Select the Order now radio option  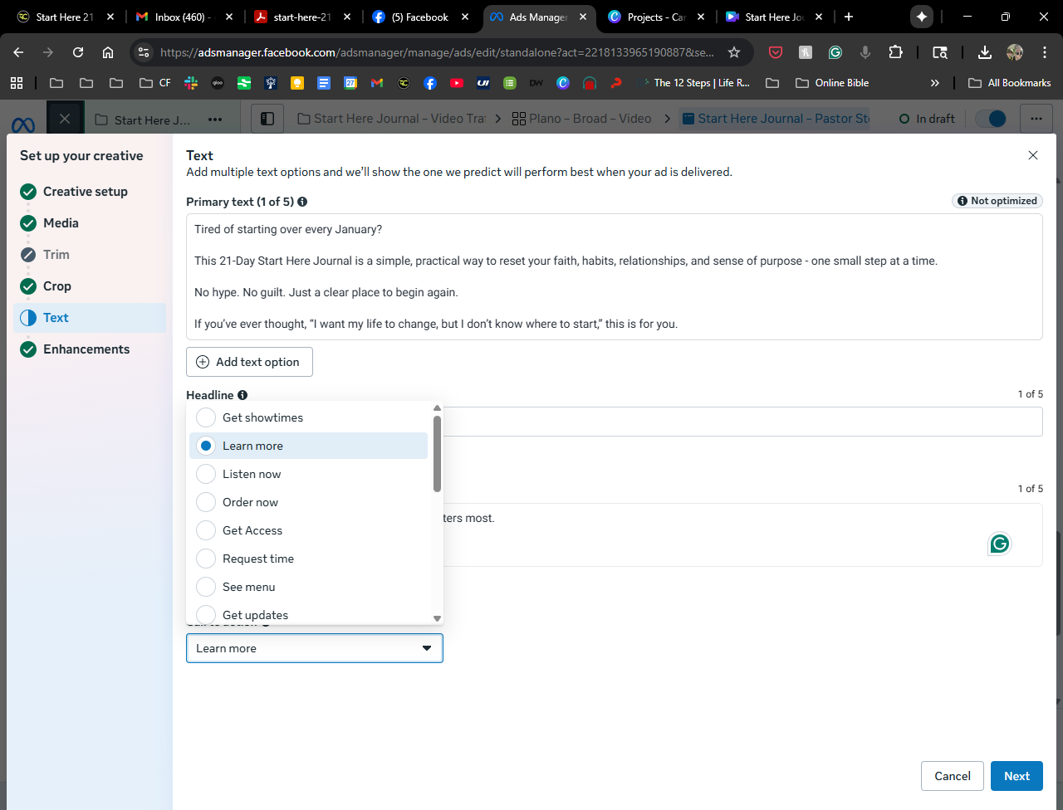click(206, 502)
